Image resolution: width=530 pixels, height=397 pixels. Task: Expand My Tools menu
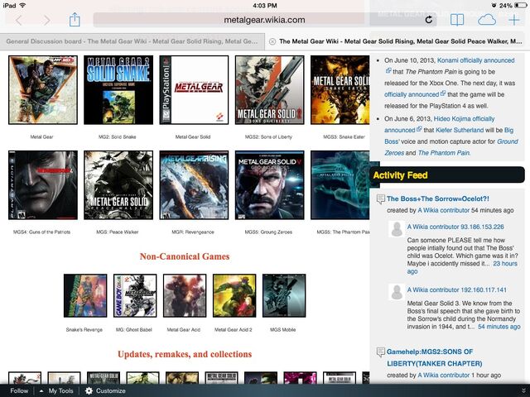coord(56,390)
